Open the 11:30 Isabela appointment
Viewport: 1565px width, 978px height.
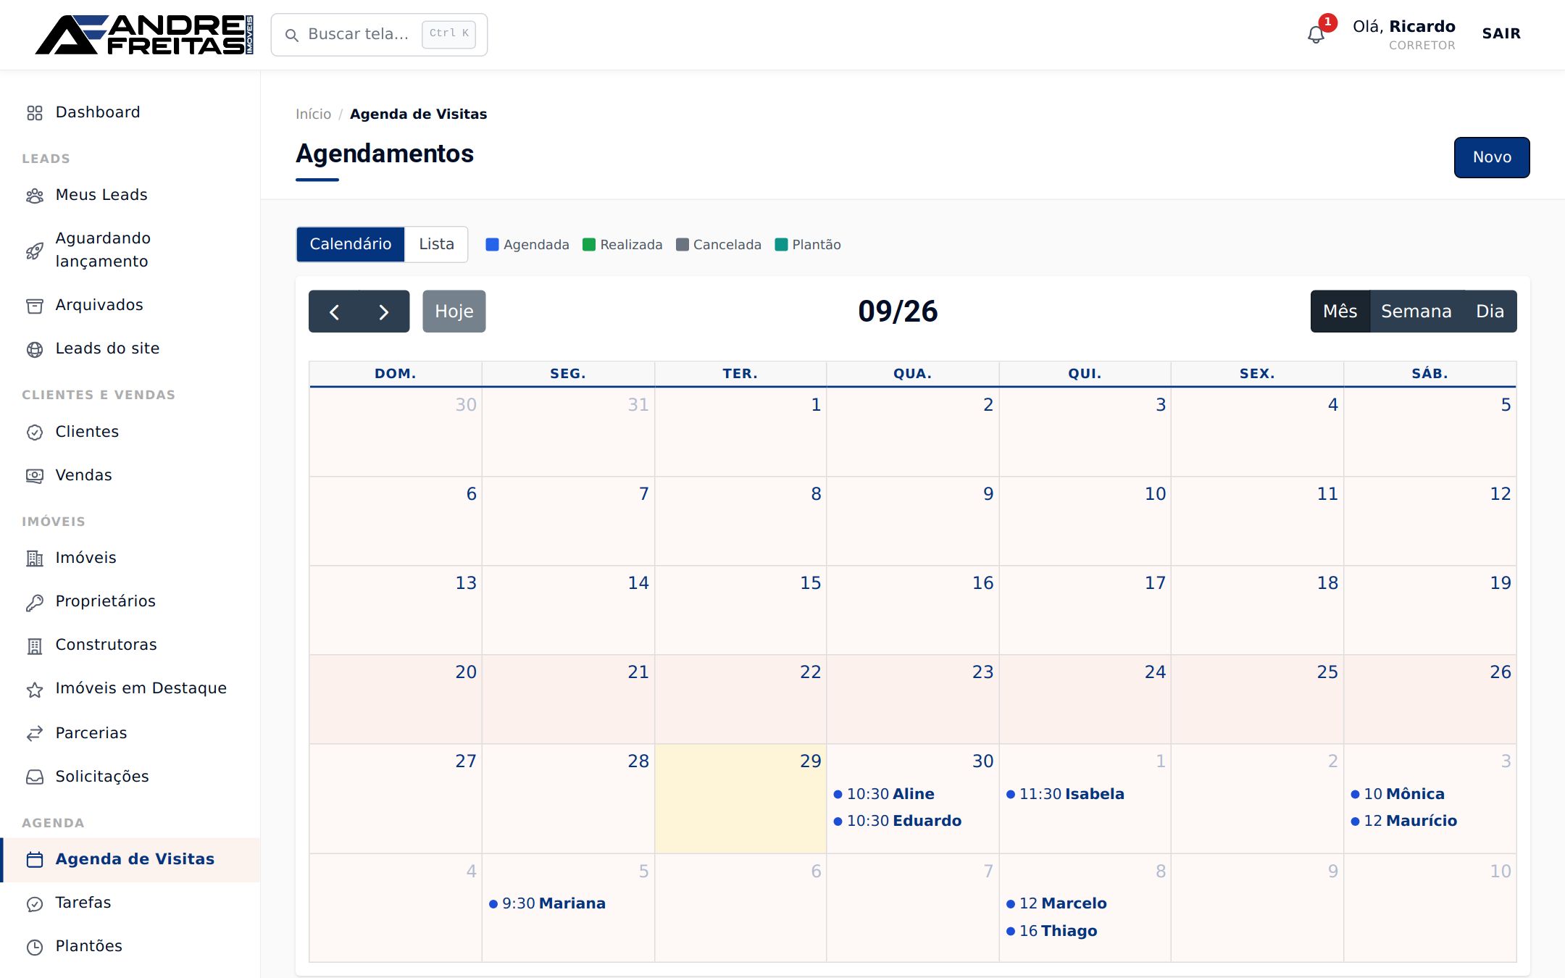pos(1085,794)
